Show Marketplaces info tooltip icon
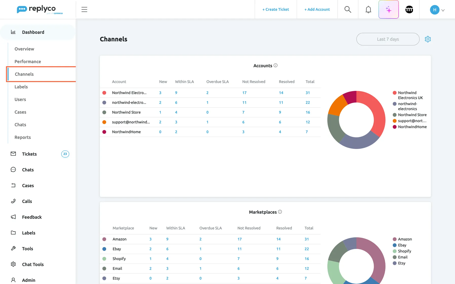The height and width of the screenshot is (284, 455). (x=280, y=212)
